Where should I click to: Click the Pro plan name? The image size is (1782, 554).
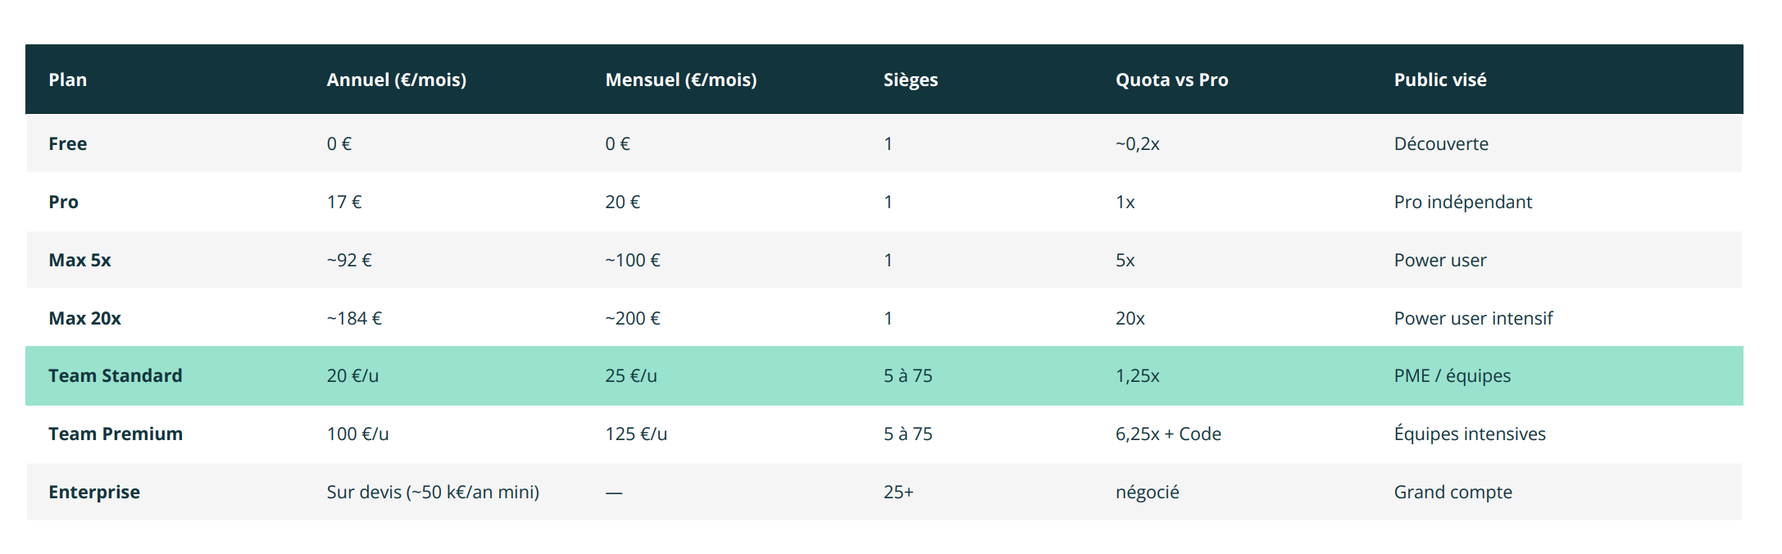(63, 202)
